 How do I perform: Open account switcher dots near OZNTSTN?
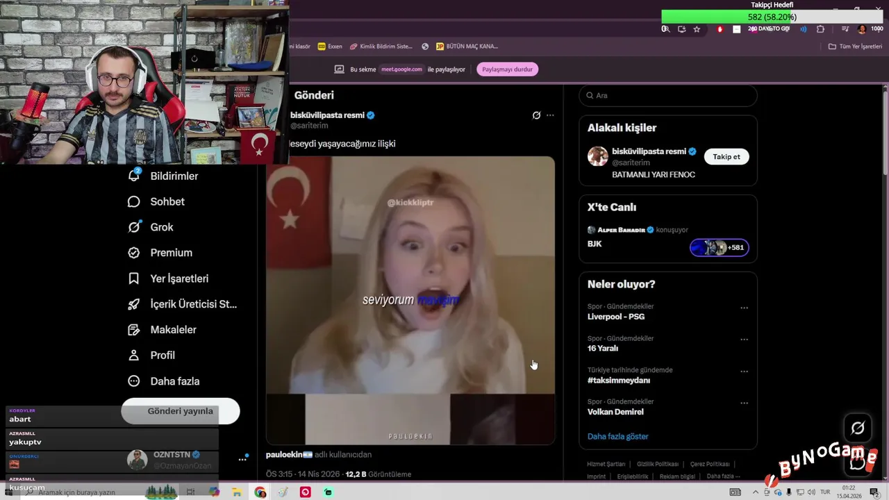coord(243,459)
